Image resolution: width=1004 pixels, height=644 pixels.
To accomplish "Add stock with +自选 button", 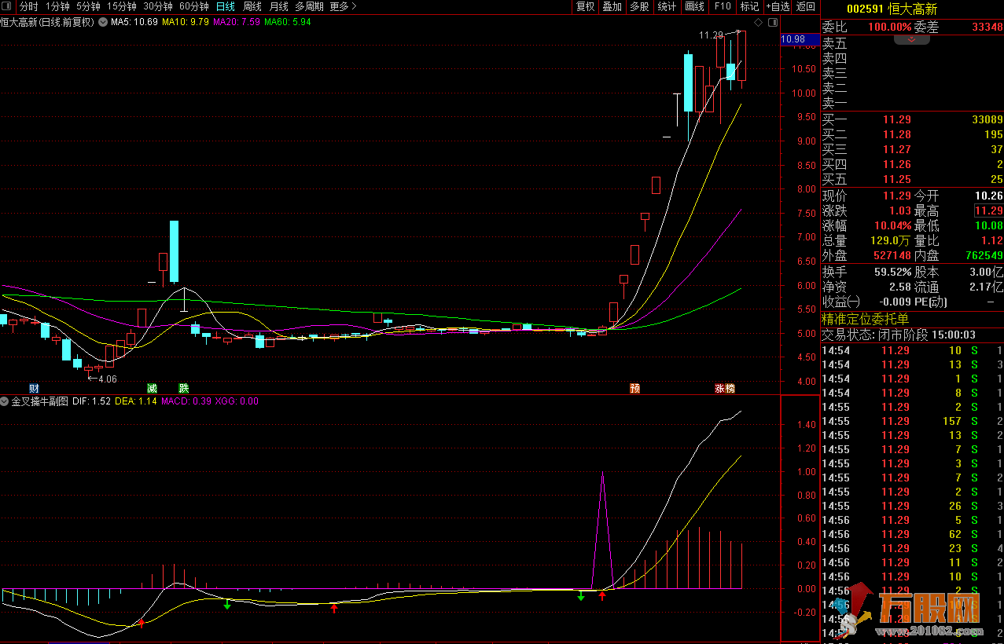I will coord(778,6).
